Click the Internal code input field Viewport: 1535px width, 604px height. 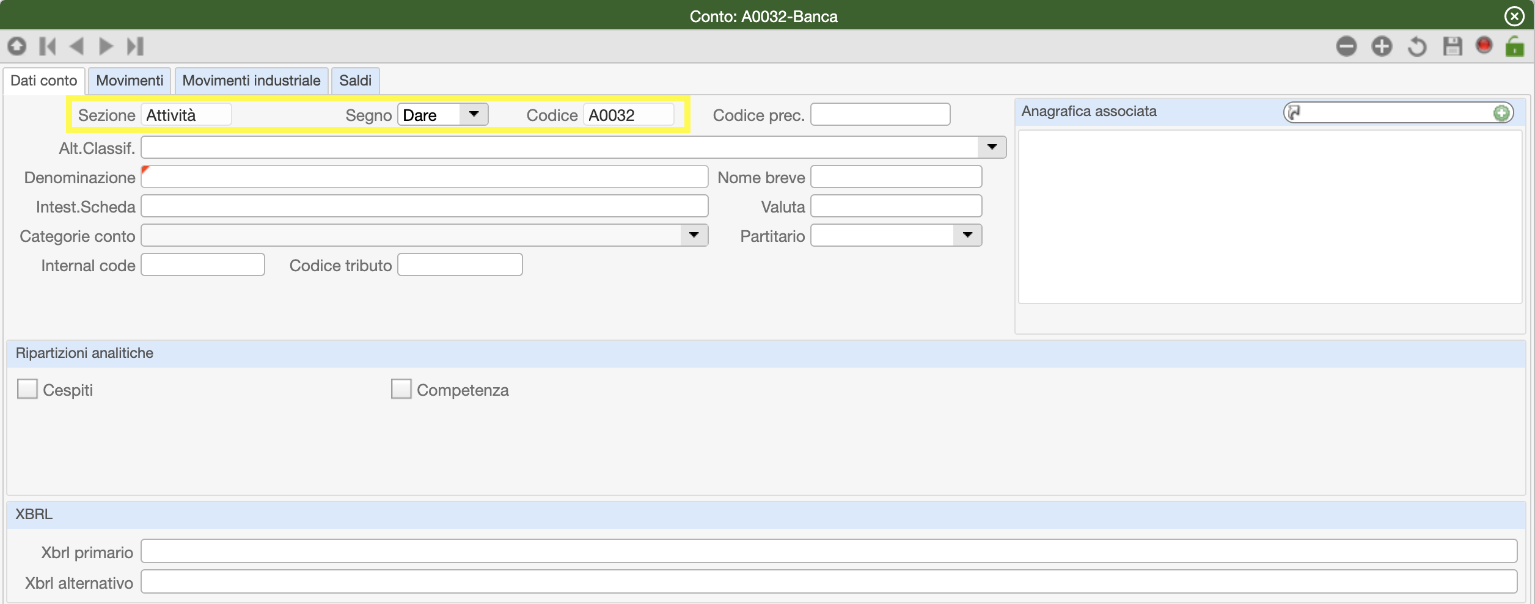pyautogui.click(x=203, y=265)
